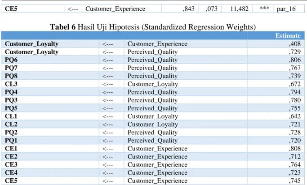Select the 'CE3' row label
Screen dimensions: 307x185
point(11,164)
